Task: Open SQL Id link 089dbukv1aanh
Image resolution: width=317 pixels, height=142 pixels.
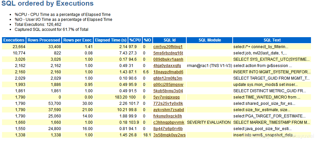Action: tap(168, 59)
